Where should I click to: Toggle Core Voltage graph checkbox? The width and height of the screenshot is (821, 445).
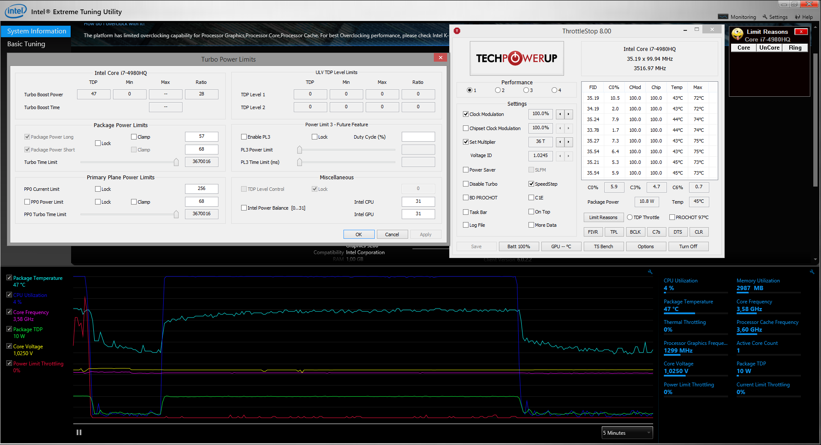pos(9,346)
